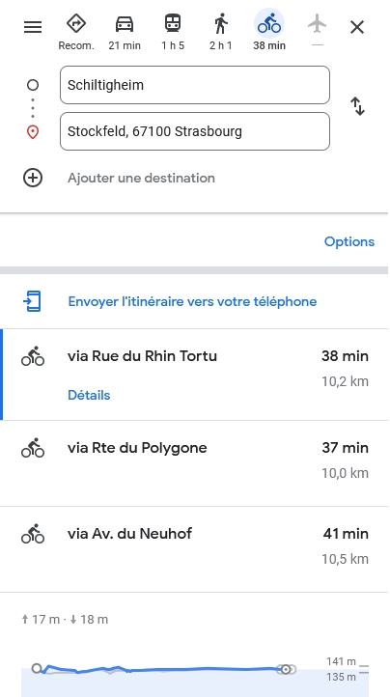Click Envoyer l'itinéraire vers votre téléphone
The height and width of the screenshot is (697, 390).
point(192,301)
